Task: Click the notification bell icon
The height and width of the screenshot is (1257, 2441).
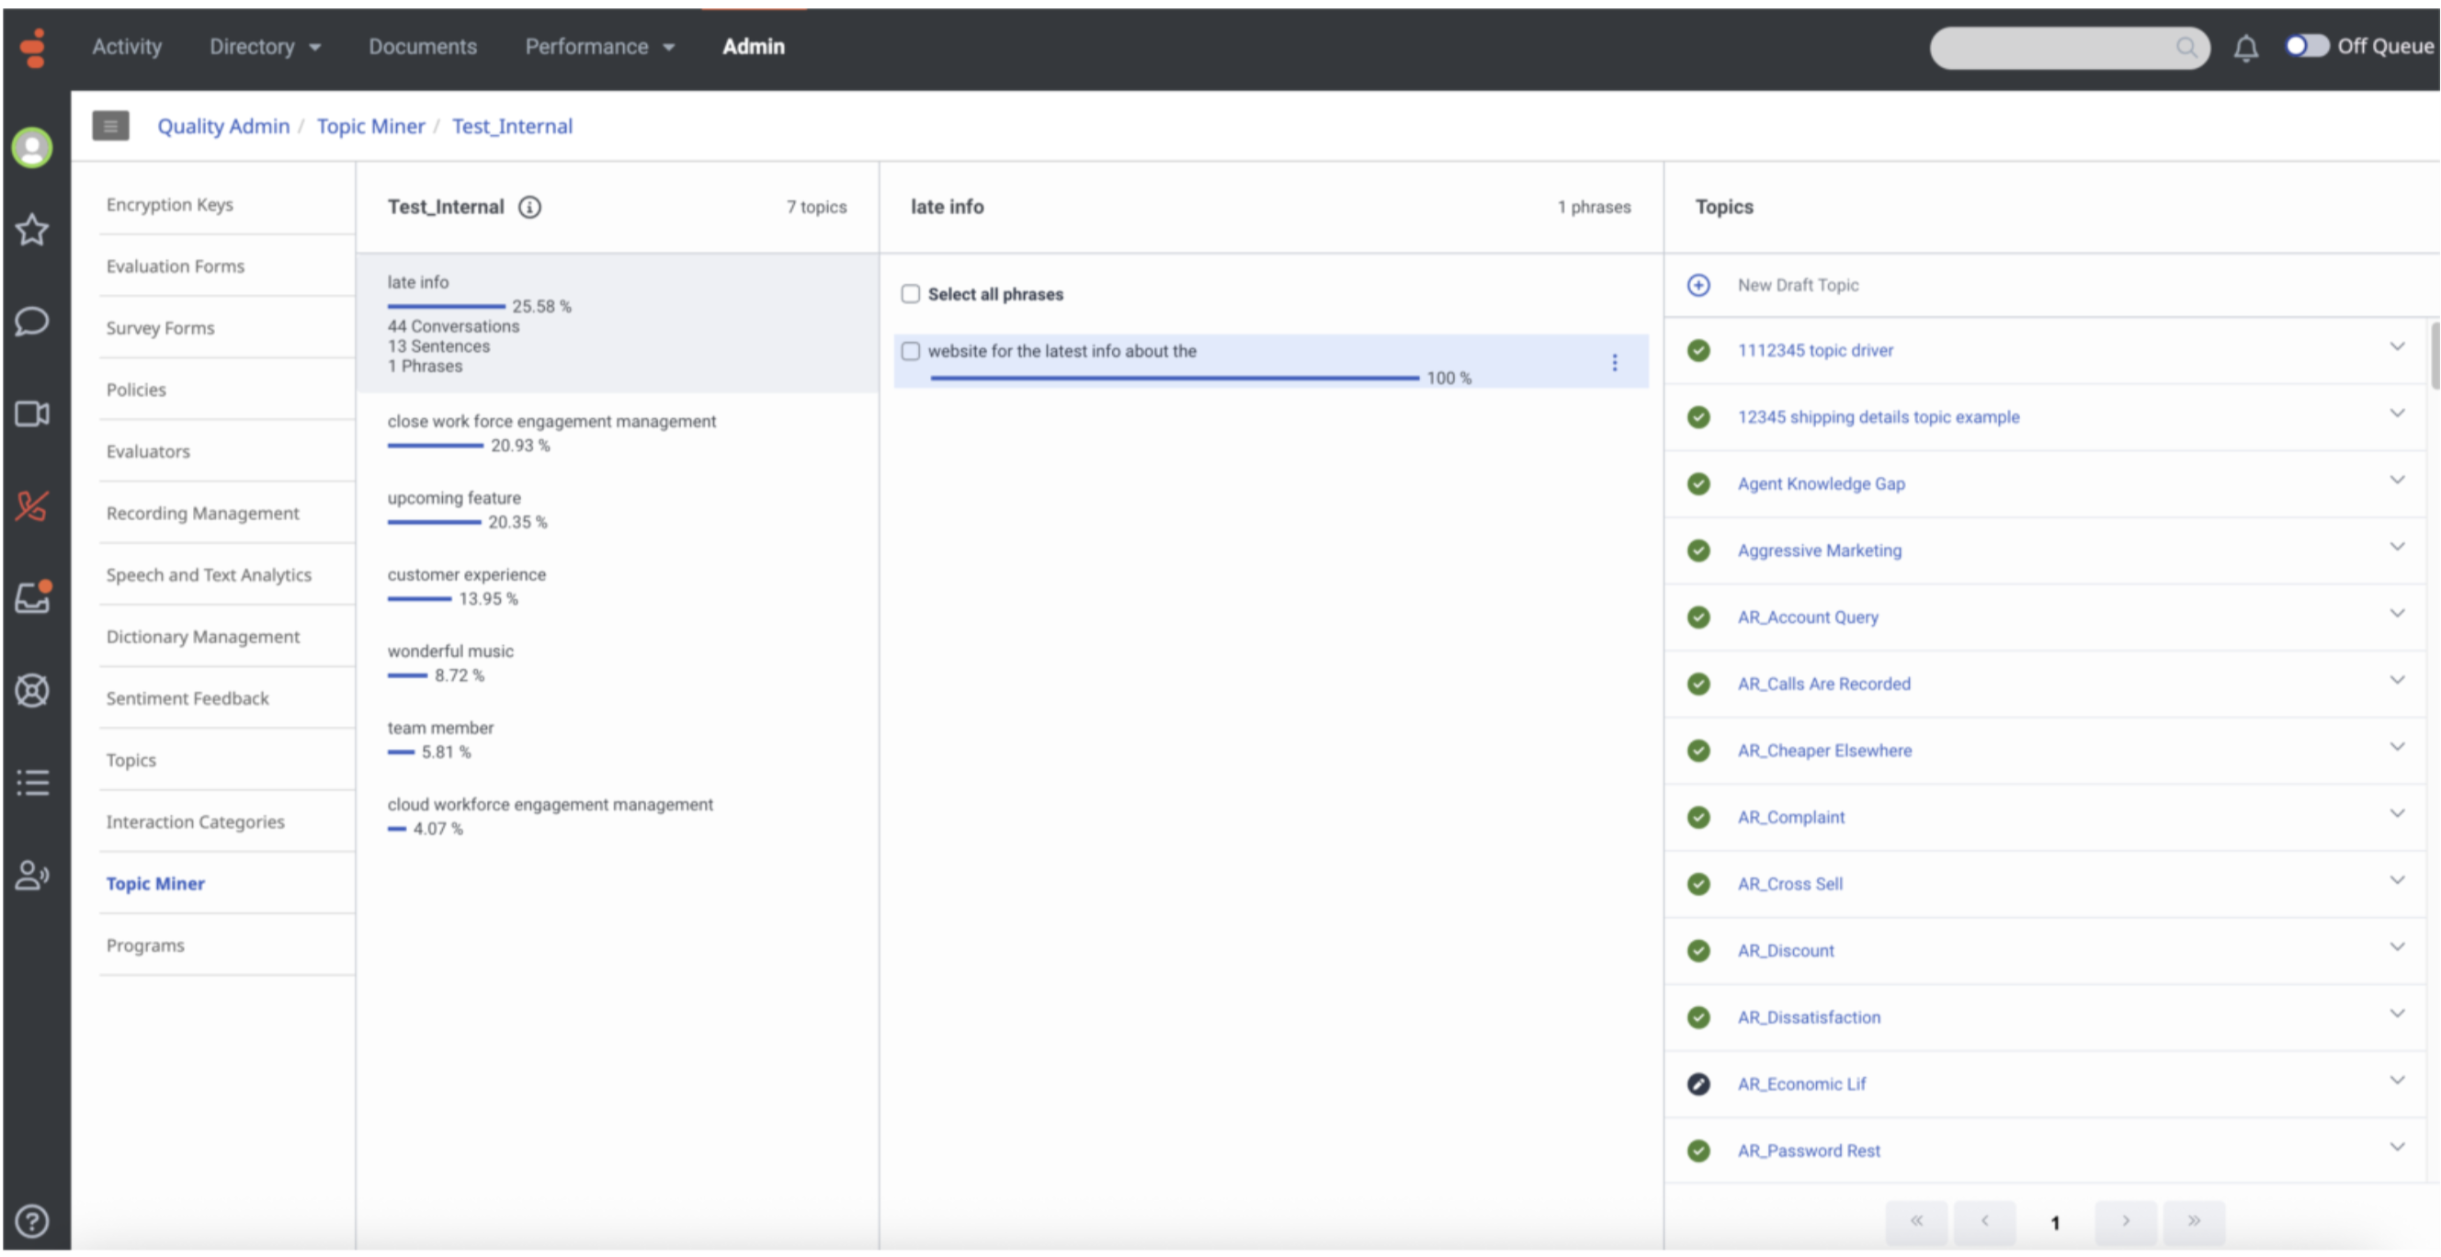Action: (x=2245, y=48)
